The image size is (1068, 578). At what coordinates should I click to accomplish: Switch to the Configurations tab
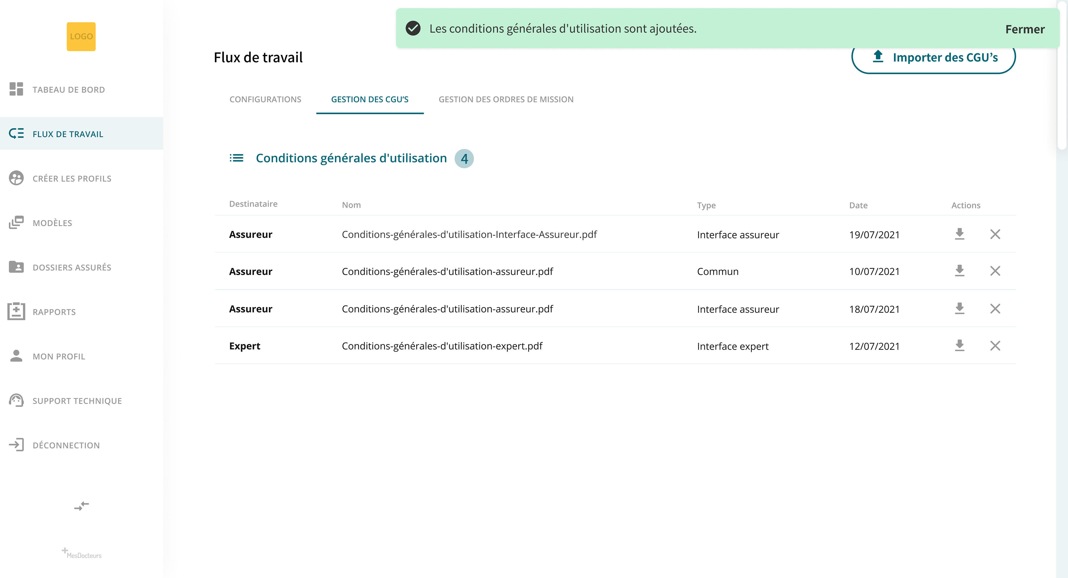tap(265, 99)
